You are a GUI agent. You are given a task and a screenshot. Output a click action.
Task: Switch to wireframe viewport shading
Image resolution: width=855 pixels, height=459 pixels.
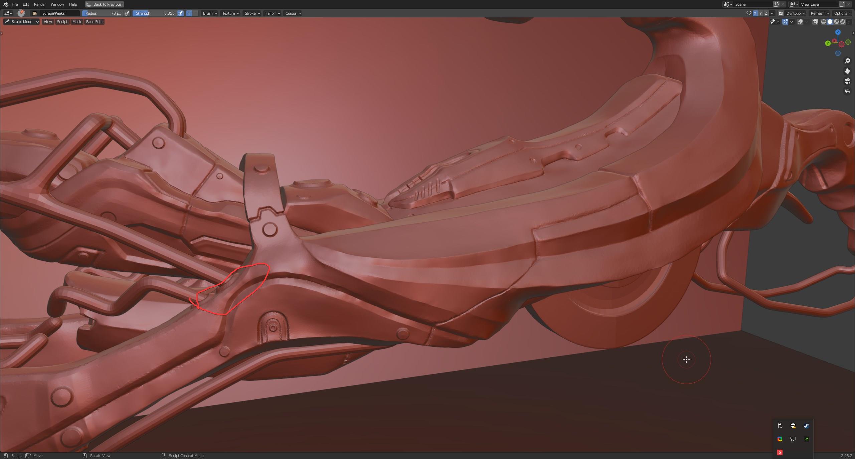click(x=824, y=22)
